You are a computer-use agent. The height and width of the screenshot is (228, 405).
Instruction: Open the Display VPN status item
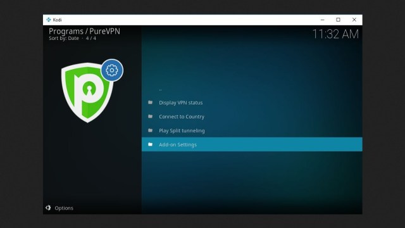[x=252, y=103]
